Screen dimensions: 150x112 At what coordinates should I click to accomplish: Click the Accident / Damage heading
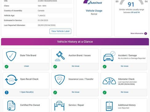click(x=127, y=55)
